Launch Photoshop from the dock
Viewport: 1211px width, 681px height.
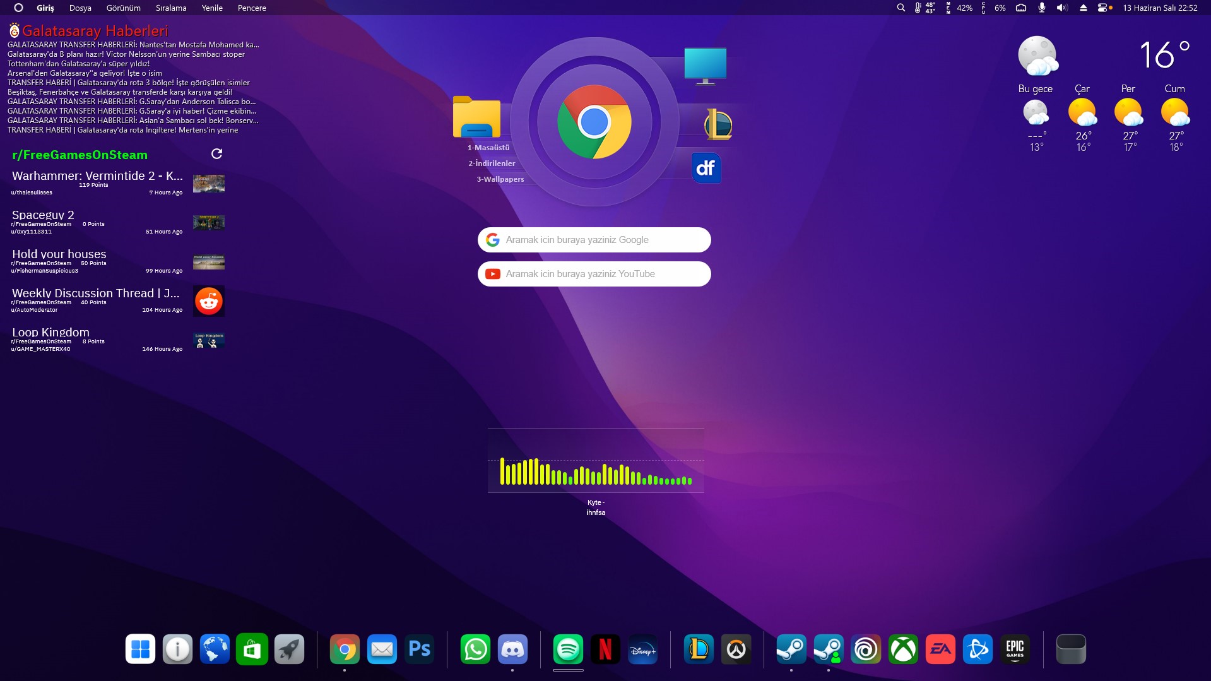coord(420,649)
